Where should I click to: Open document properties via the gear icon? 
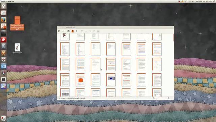(69, 31)
